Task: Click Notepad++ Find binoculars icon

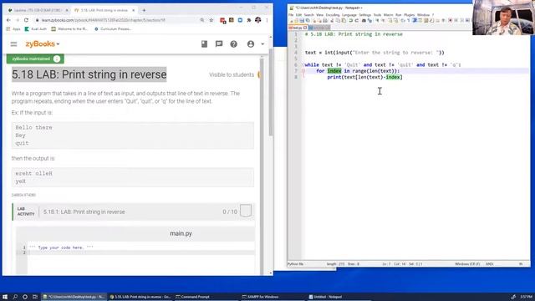Action: [x=364, y=21]
